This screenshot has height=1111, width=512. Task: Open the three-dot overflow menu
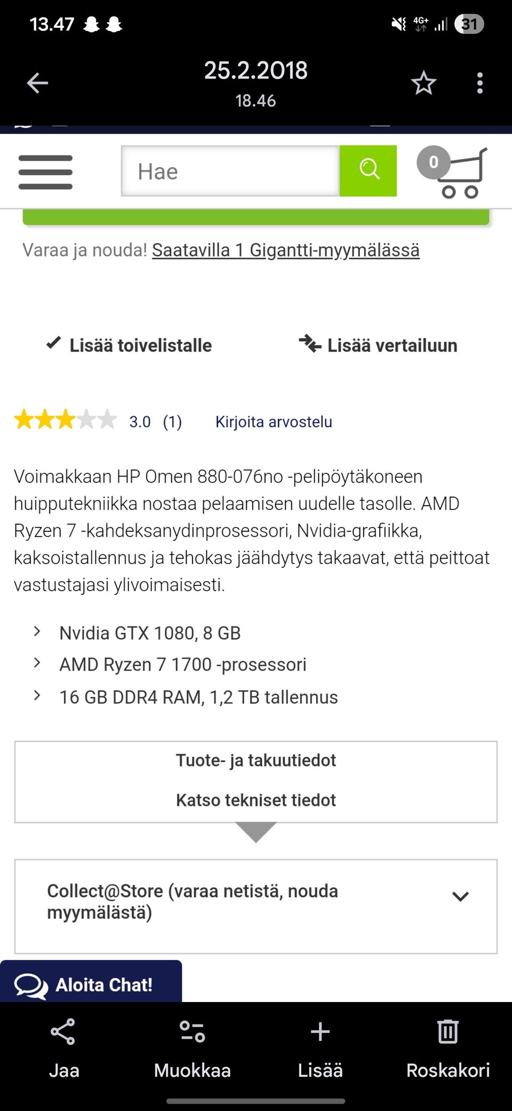[x=480, y=83]
